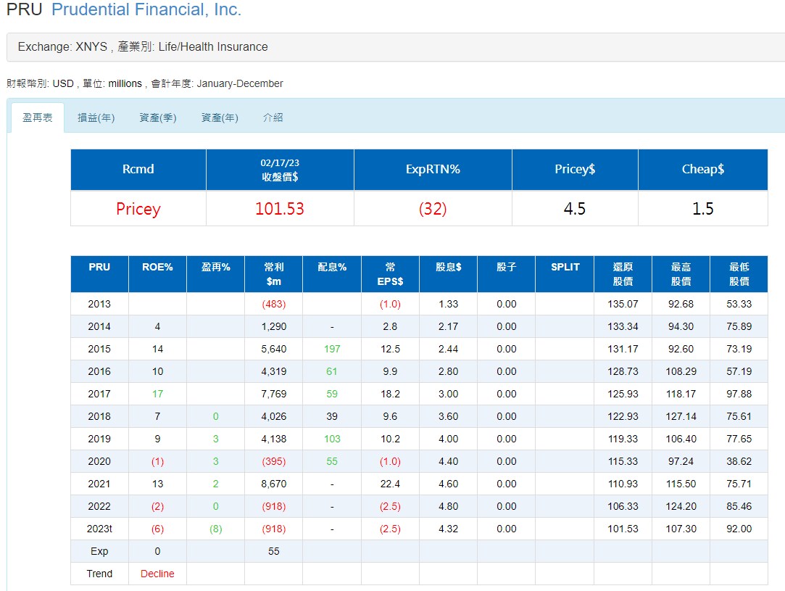Click the PRU table header cell
Image resolution: width=785 pixels, height=591 pixels.
(x=99, y=274)
